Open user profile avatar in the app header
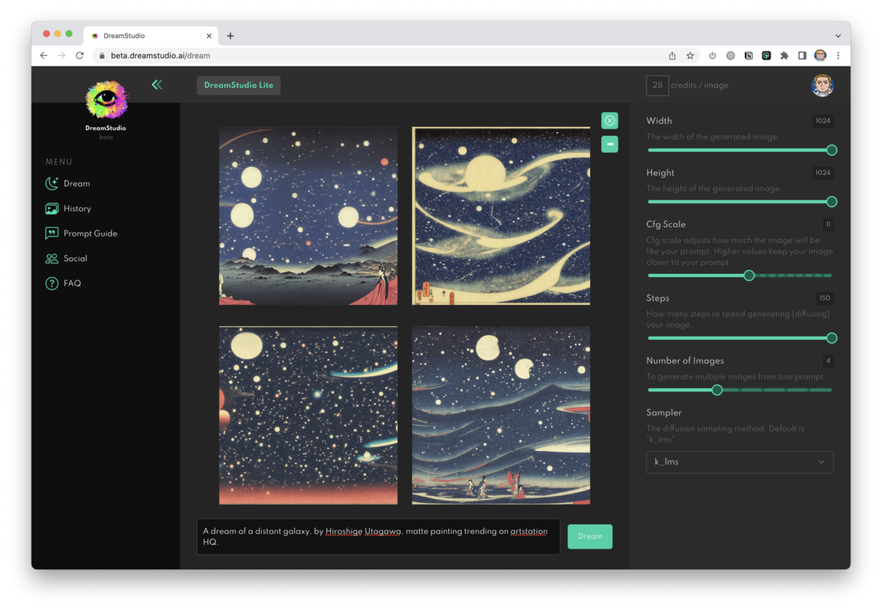 (x=822, y=85)
